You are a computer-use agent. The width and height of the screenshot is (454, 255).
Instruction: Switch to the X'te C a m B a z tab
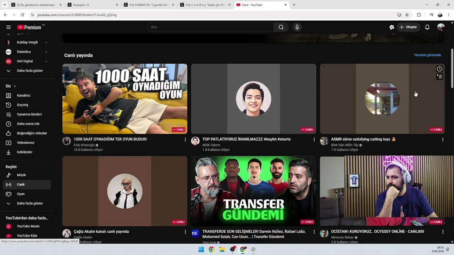[205, 5]
